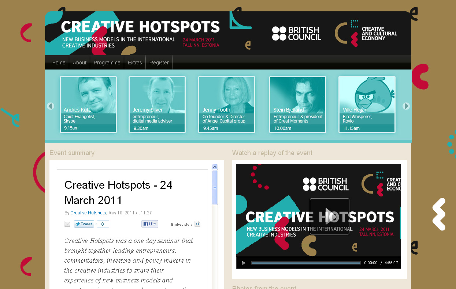Click the Event summary heading
This screenshot has width=456, height=289.
point(72,153)
